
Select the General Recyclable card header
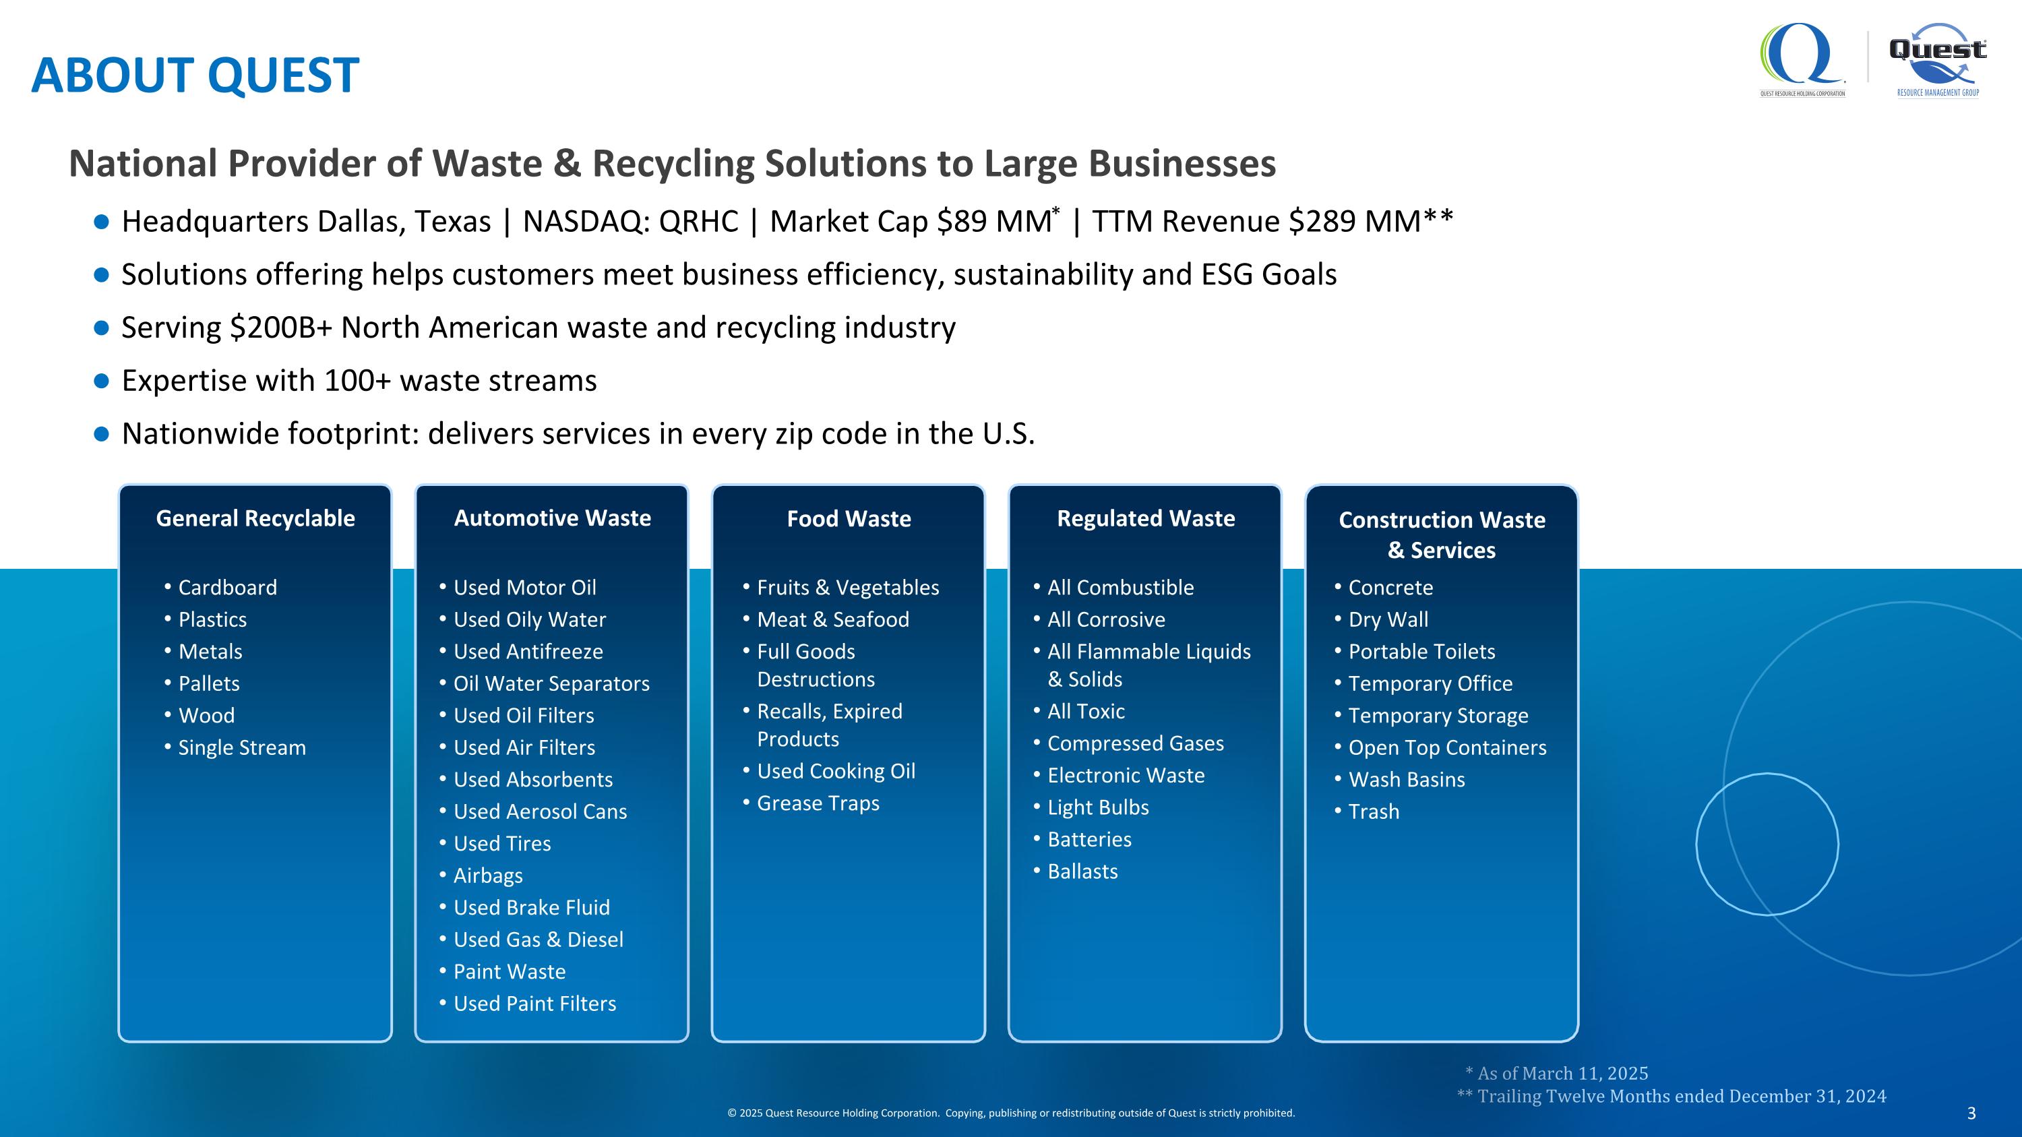coord(255,519)
